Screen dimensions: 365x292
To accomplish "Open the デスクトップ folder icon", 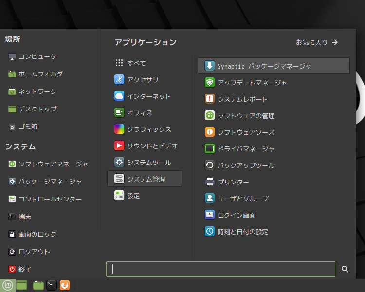I will (x=12, y=109).
